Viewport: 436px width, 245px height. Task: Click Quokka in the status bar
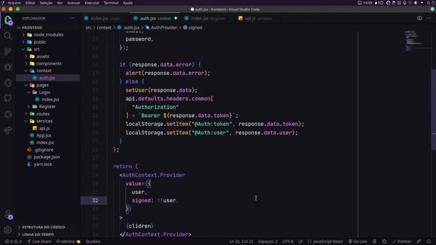click(93, 242)
